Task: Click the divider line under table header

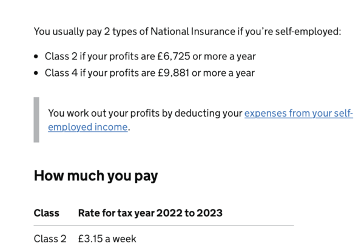Action: [x=164, y=225]
